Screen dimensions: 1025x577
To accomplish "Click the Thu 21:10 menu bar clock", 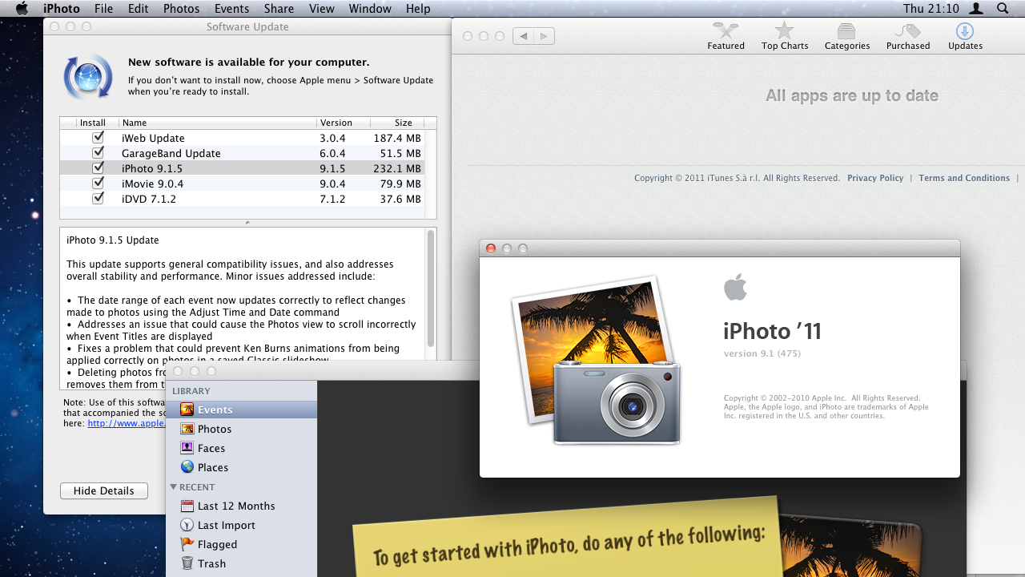I will 931,9.
